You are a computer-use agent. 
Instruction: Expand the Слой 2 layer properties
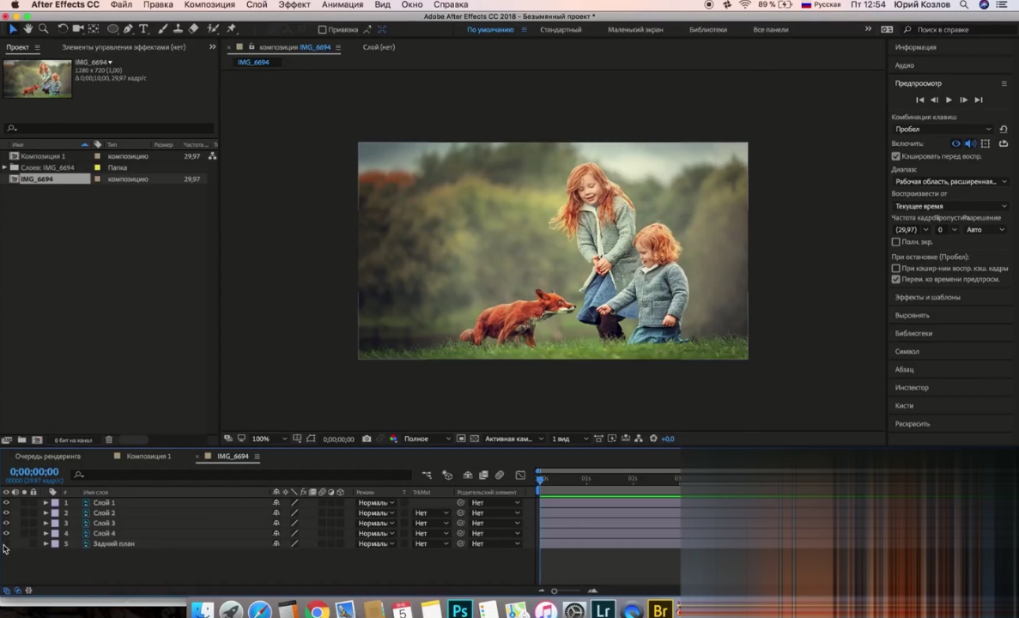(45, 513)
